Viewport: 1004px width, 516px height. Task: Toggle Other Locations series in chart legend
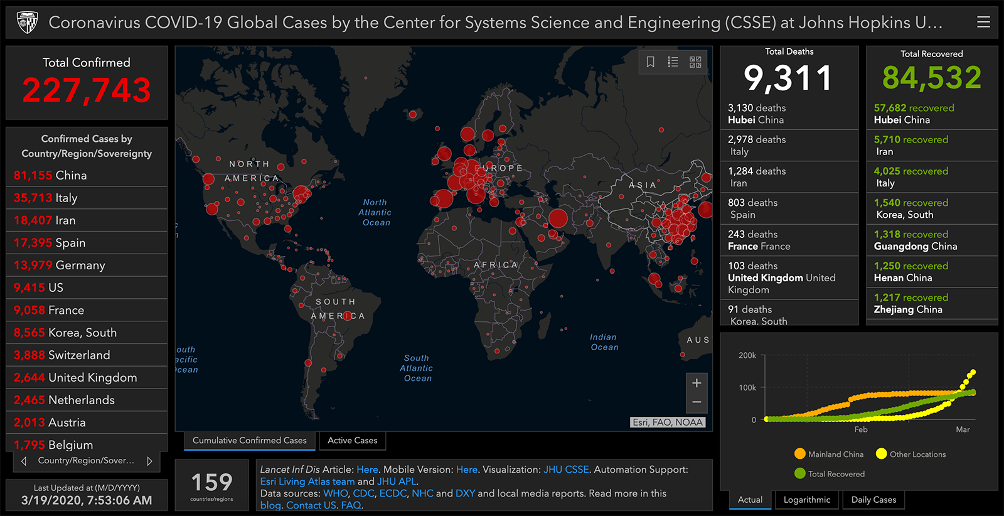(911, 454)
